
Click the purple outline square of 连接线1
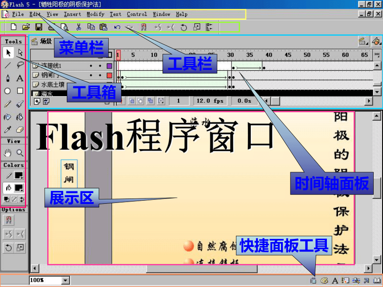[x=109, y=66]
